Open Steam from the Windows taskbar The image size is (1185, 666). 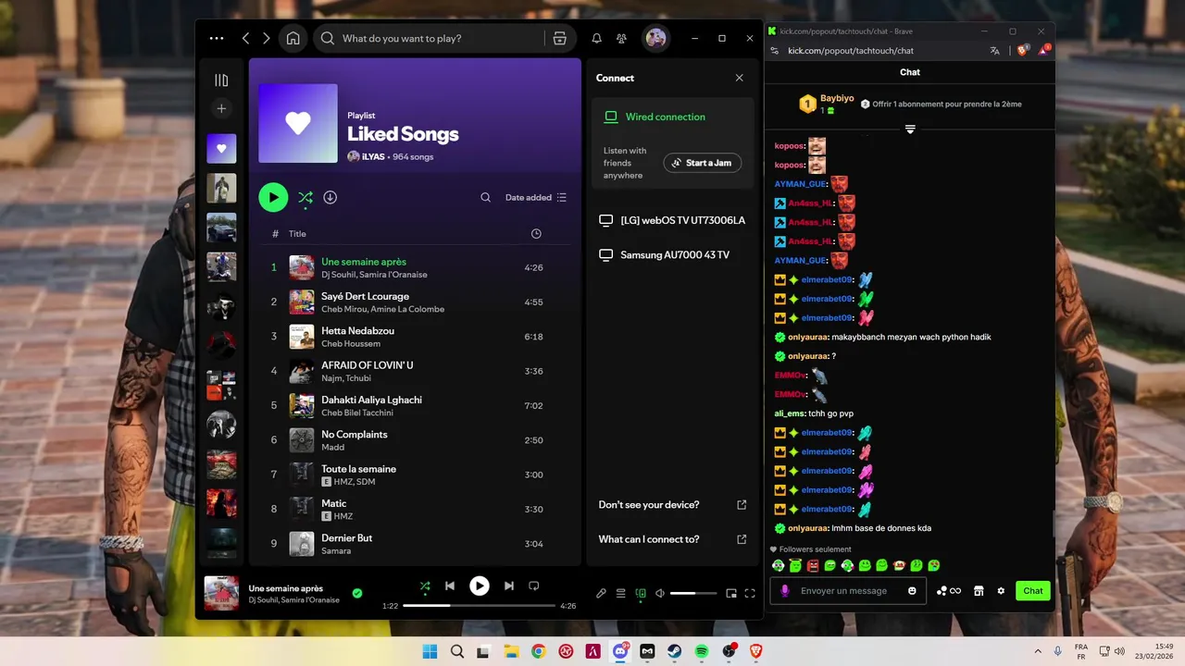pos(675,651)
